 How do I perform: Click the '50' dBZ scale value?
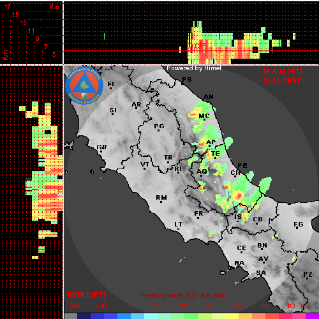(x=264, y=306)
